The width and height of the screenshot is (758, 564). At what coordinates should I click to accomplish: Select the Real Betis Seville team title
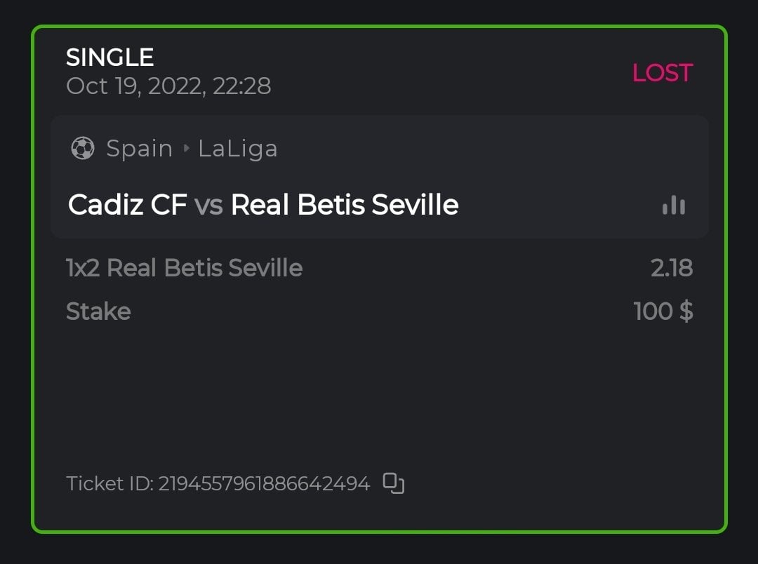(x=345, y=205)
